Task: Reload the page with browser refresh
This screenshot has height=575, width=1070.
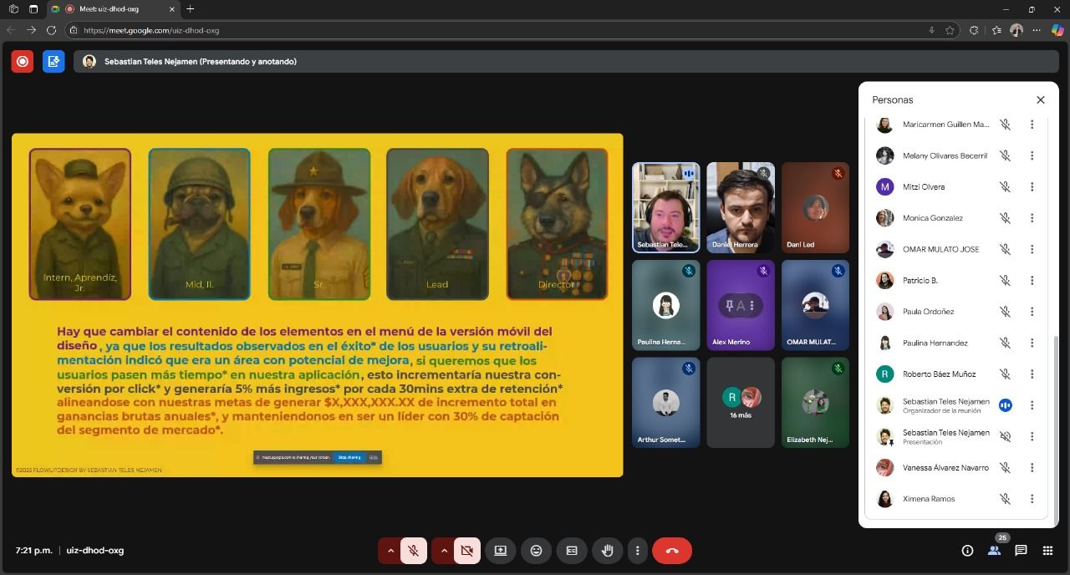Action: (51, 30)
